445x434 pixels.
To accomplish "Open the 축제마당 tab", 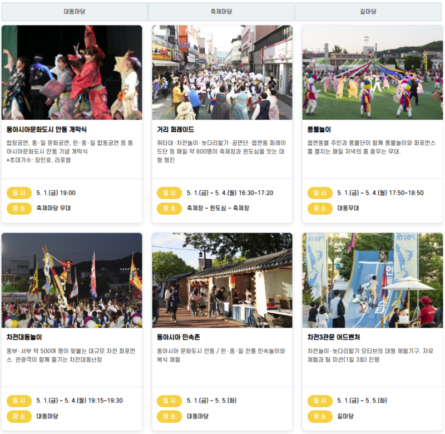I will pos(221,12).
